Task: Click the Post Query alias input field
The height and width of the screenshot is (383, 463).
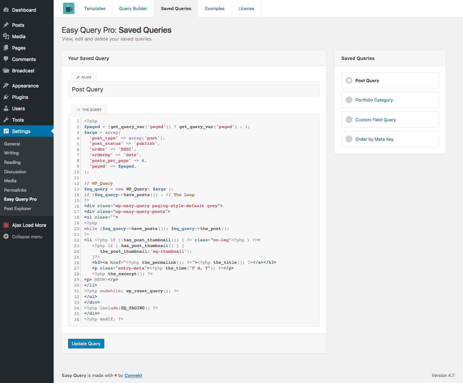Action: pyautogui.click(x=194, y=89)
